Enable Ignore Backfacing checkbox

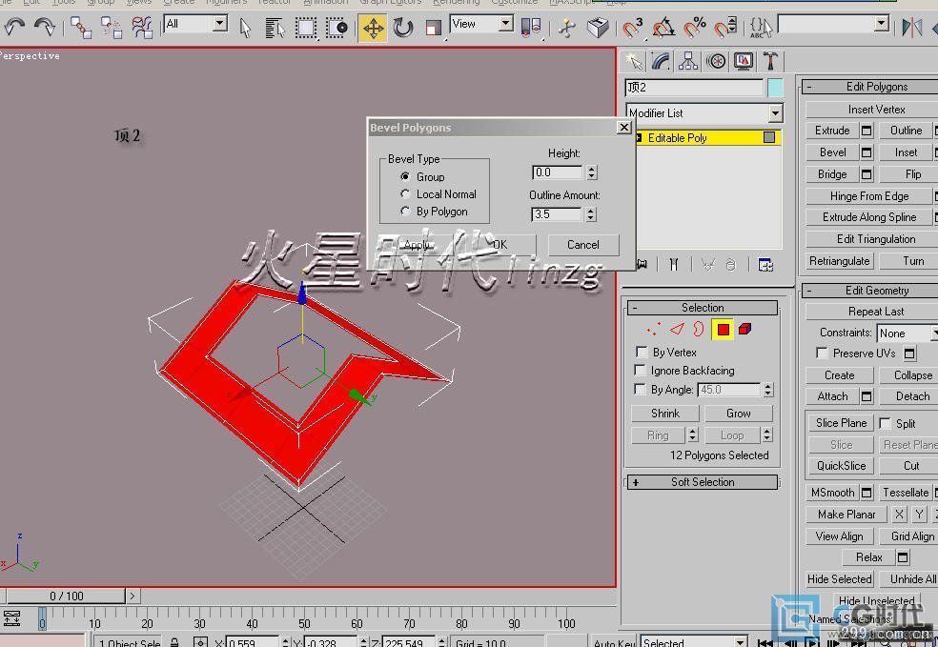[642, 371]
